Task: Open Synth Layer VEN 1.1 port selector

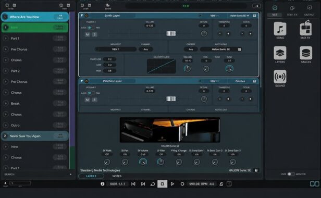Action: (214, 16)
